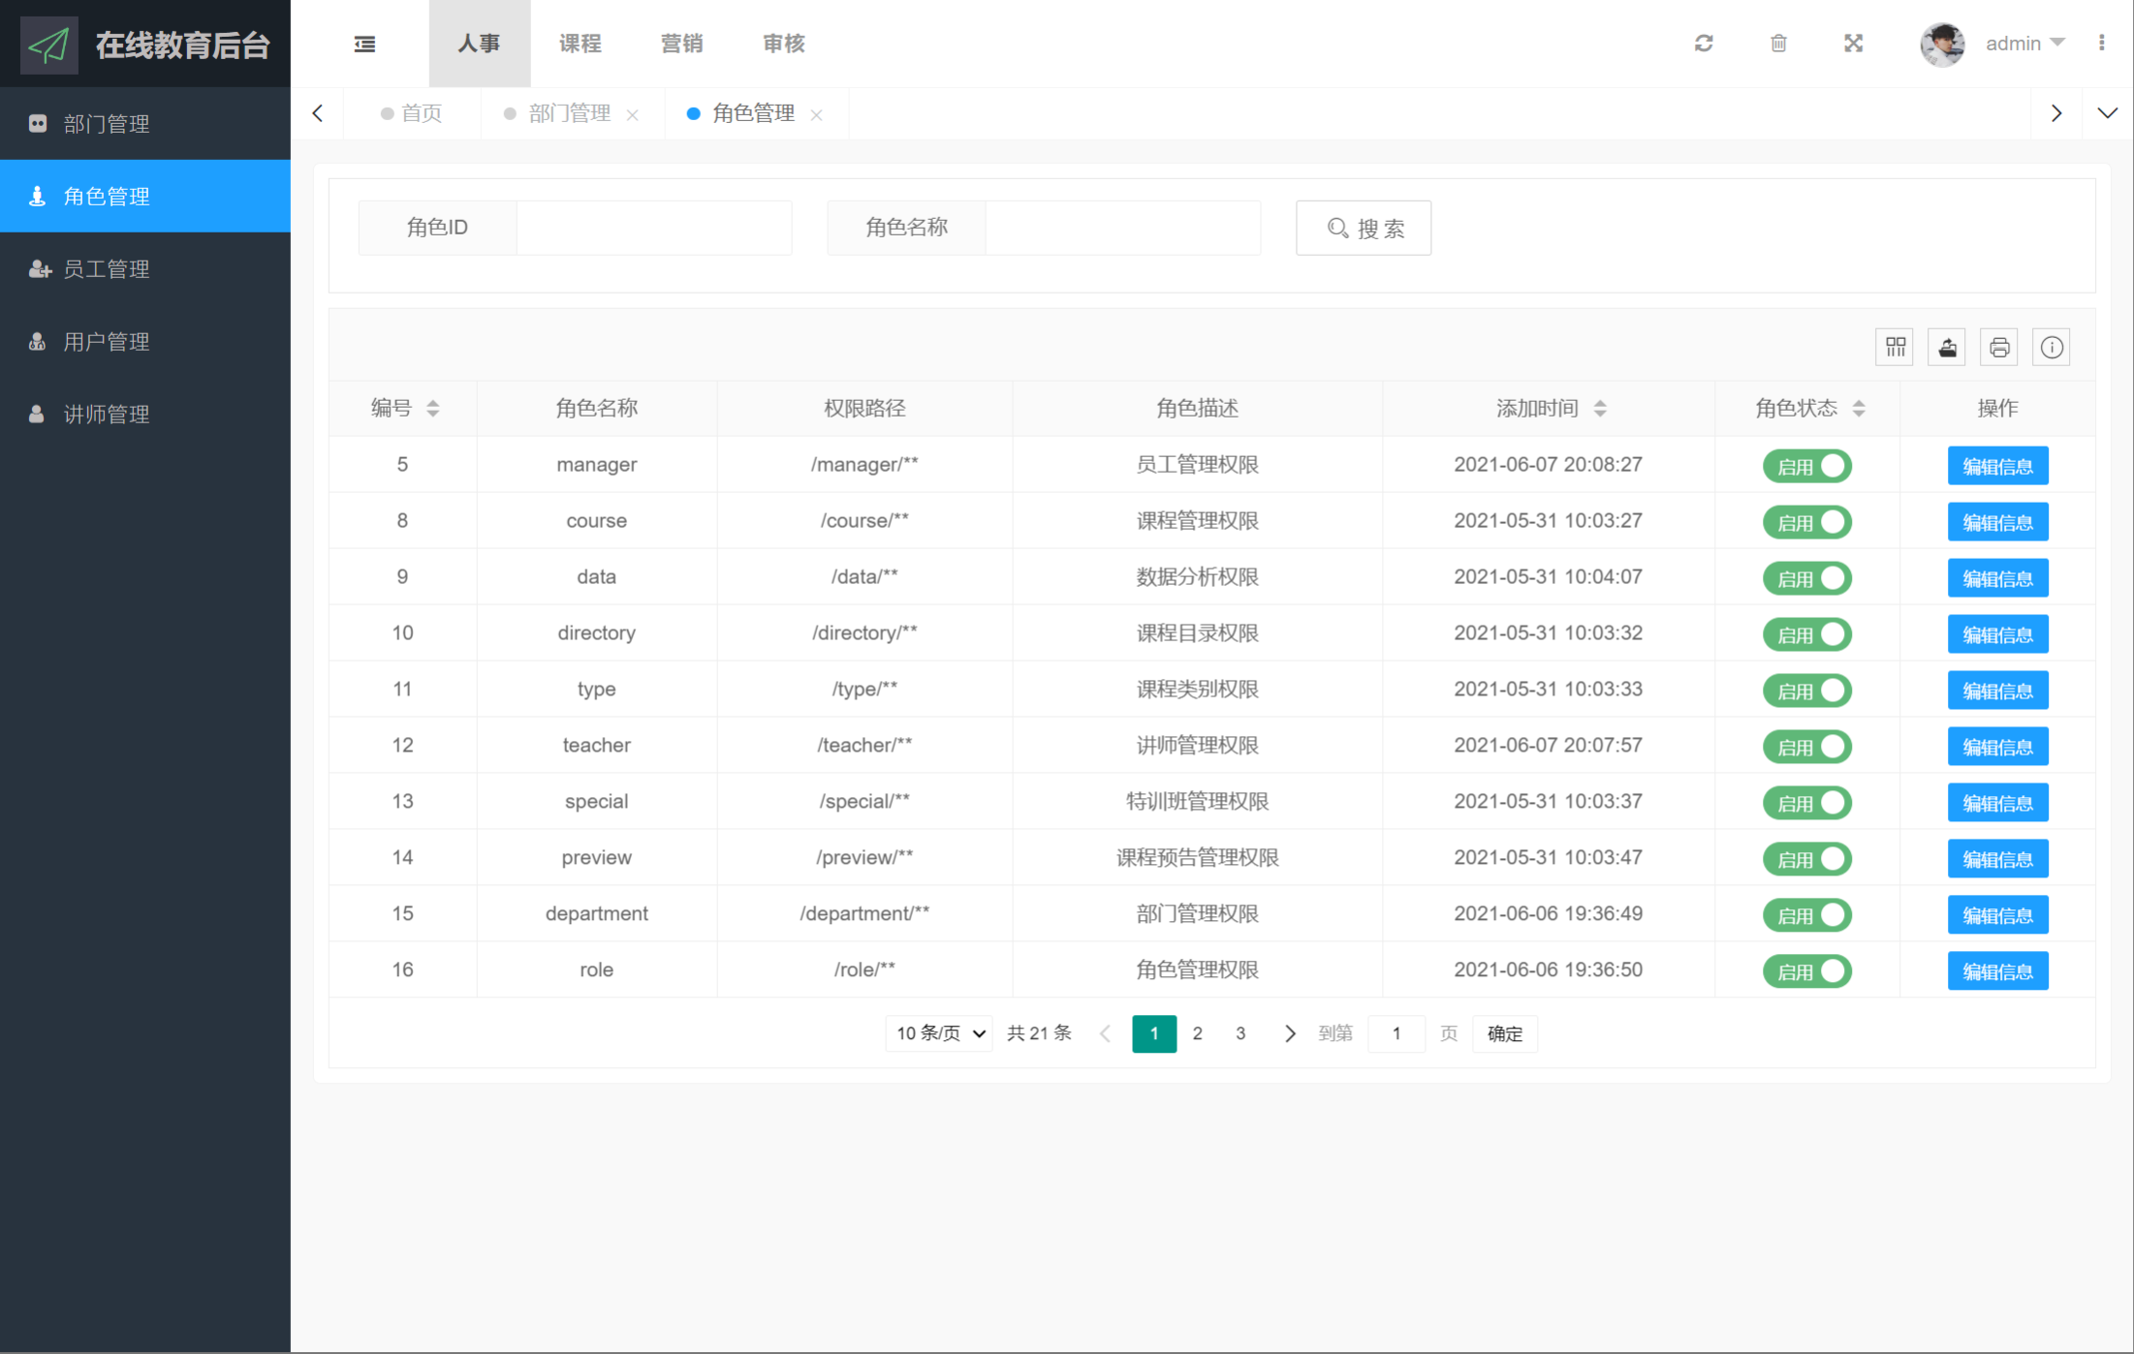Image resolution: width=2134 pixels, height=1354 pixels.
Task: Switch to the 课程 top menu
Action: tap(581, 44)
